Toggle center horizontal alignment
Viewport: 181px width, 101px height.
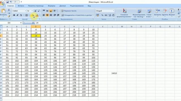tap(47, 15)
